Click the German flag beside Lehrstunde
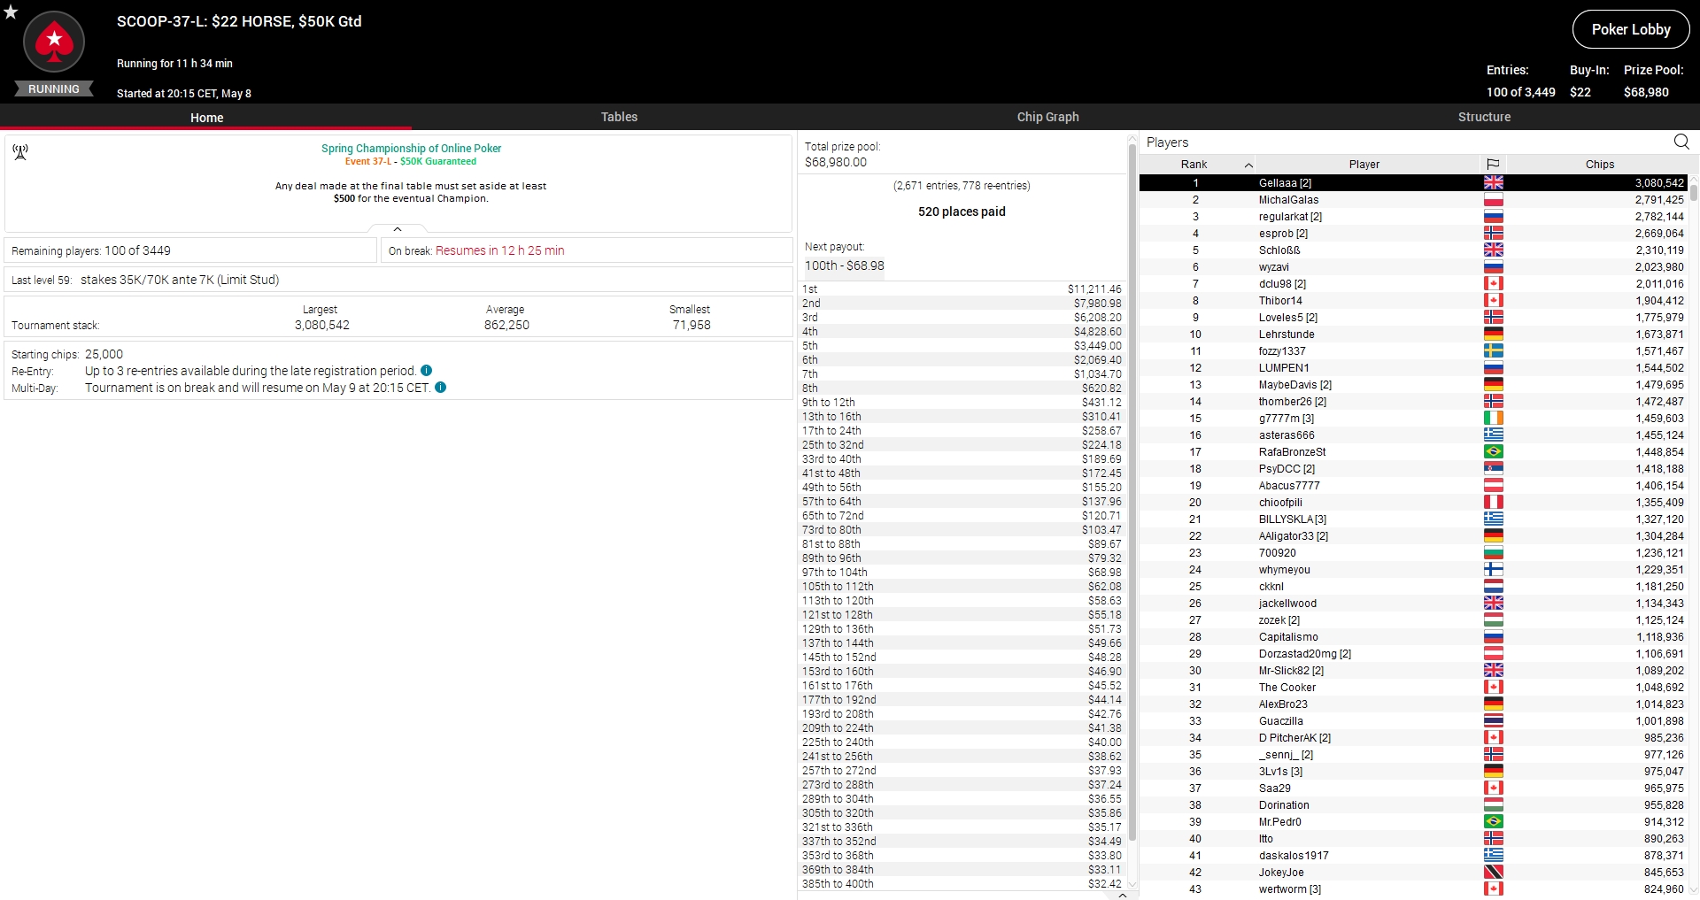Viewport: 1700px width, 900px height. pos(1493,335)
